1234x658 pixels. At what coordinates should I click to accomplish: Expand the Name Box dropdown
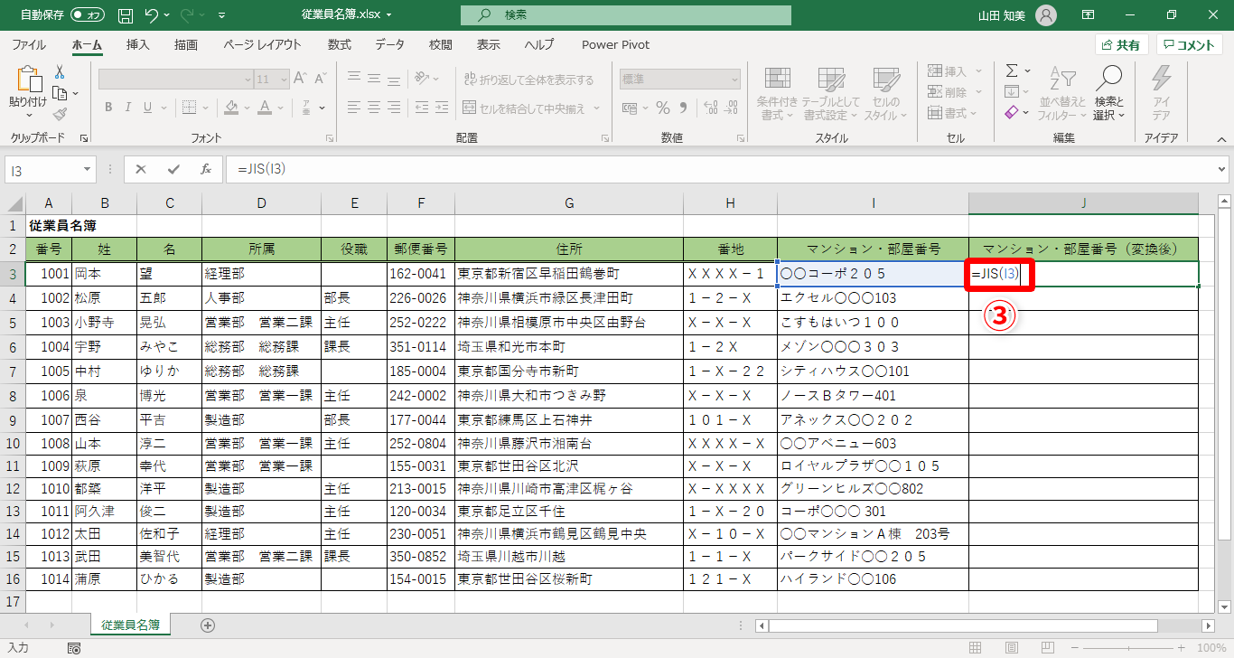pyautogui.click(x=88, y=169)
